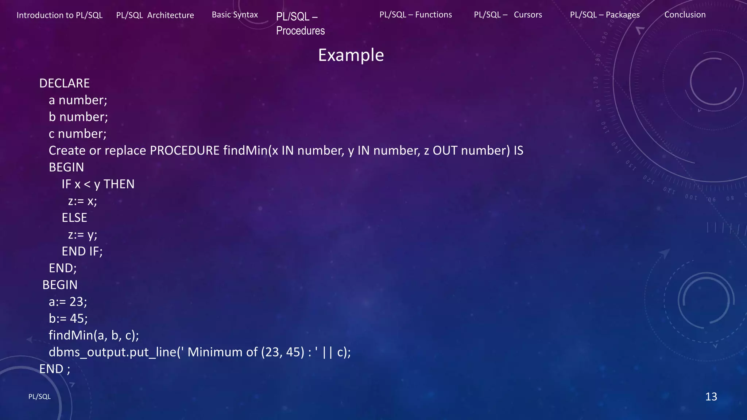Click the PL/SQL footer label
Image resolution: width=747 pixels, height=420 pixels.
click(39, 397)
